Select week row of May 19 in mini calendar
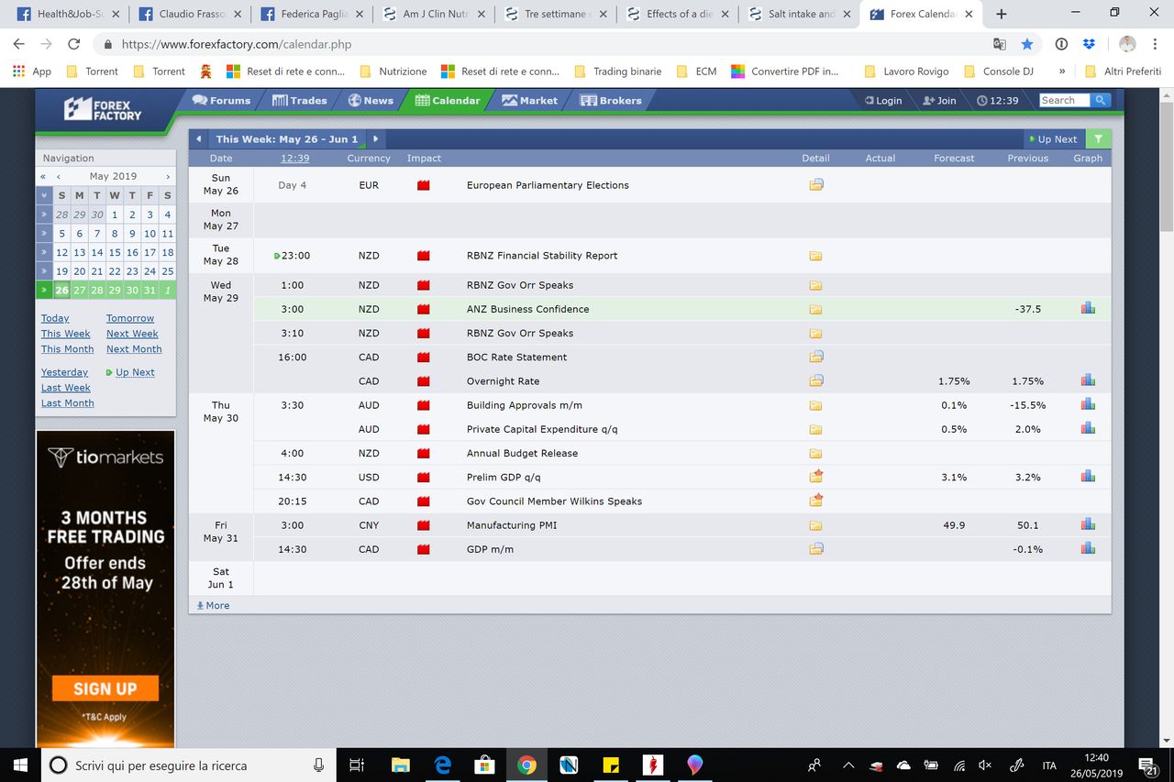This screenshot has height=782, width=1174. tap(43, 271)
